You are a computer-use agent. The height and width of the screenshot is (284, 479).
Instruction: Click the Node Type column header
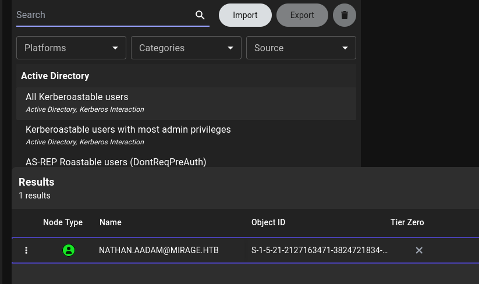[63, 222]
